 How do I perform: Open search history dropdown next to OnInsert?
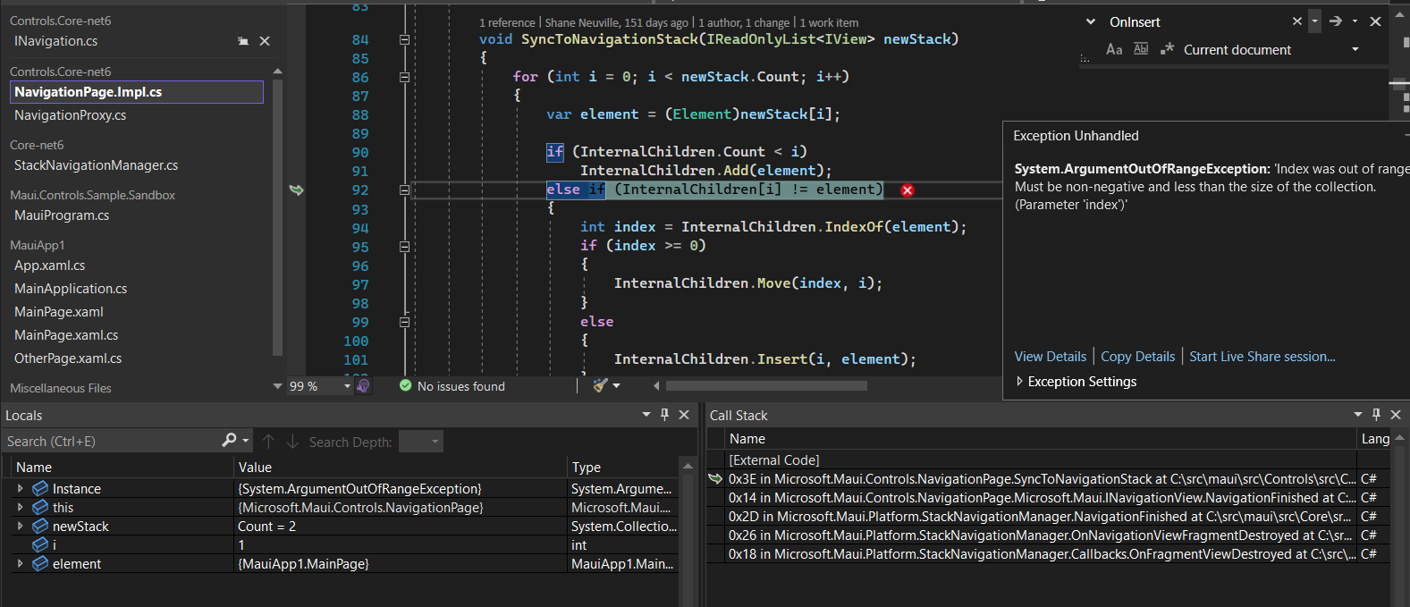[1314, 21]
